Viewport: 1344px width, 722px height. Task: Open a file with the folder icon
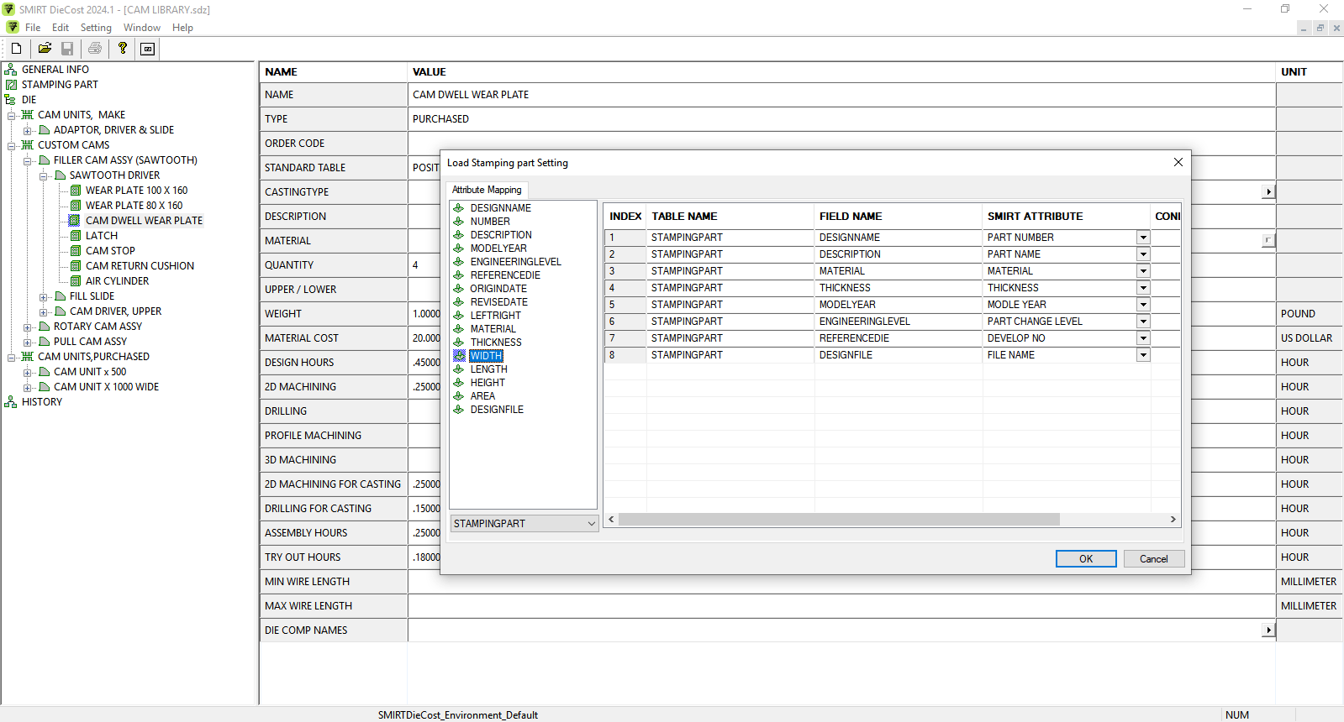point(45,49)
